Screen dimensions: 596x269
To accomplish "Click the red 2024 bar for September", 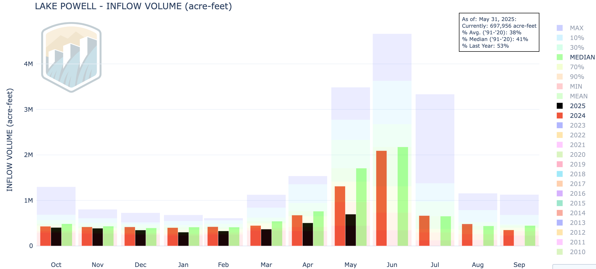I will [508, 238].
